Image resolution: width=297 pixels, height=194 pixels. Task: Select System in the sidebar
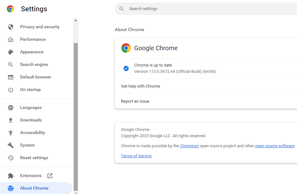point(36,145)
